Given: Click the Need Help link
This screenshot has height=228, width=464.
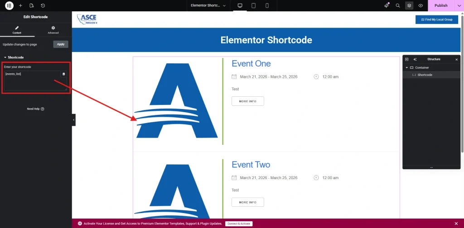Looking at the screenshot, I should (x=35, y=109).
